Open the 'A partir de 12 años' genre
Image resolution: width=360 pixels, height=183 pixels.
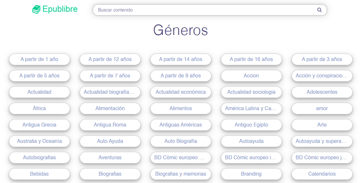[110, 59]
